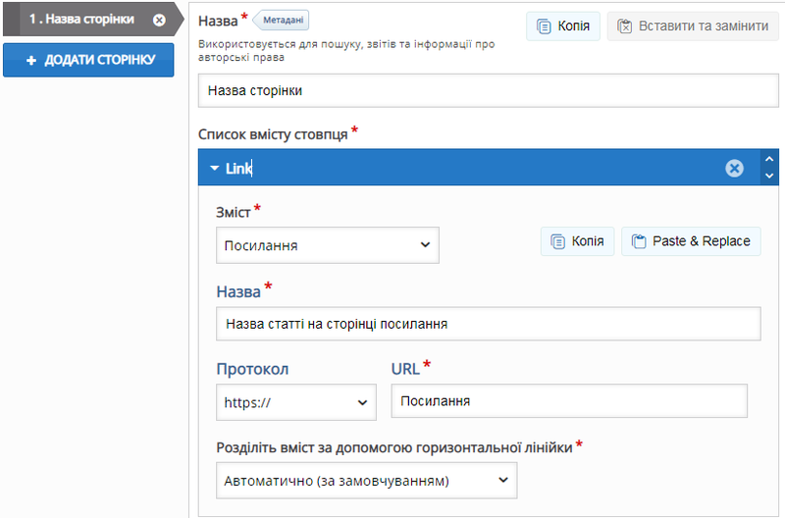
Task: Click Копія inside the Link block
Action: coord(577,241)
